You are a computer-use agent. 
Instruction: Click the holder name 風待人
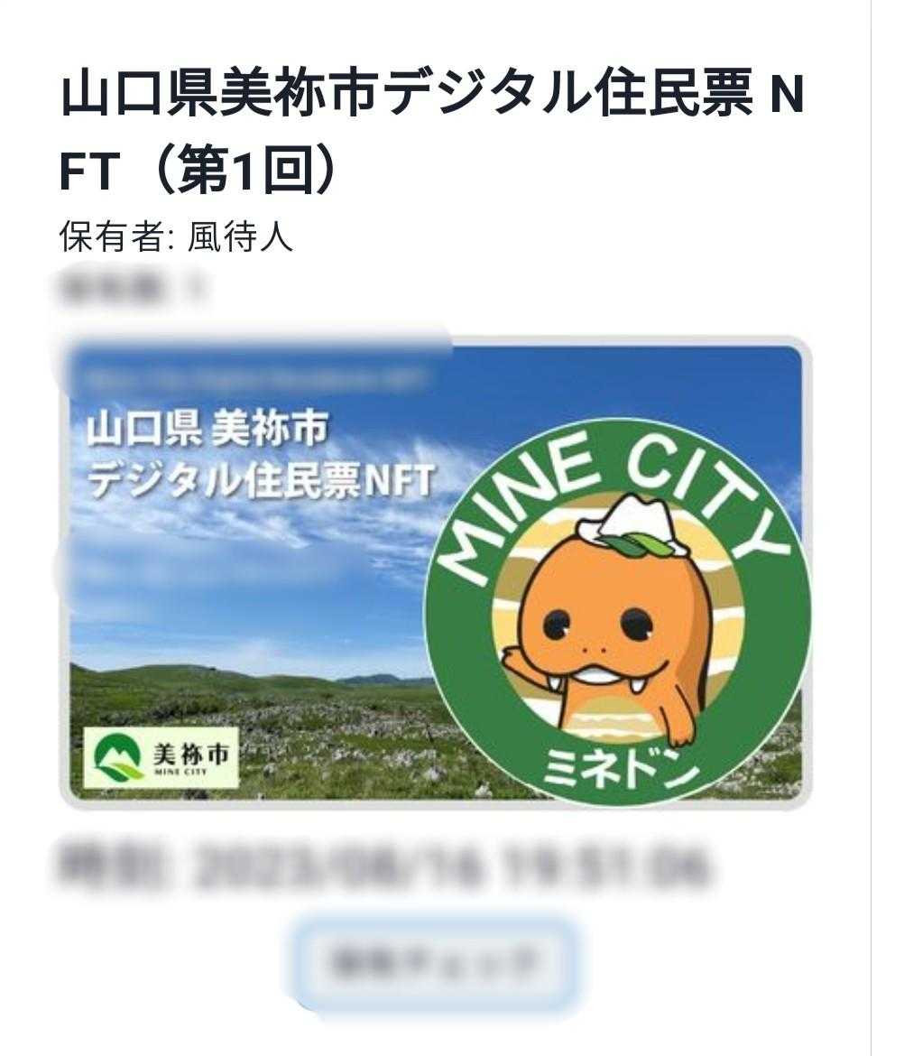tap(240, 236)
